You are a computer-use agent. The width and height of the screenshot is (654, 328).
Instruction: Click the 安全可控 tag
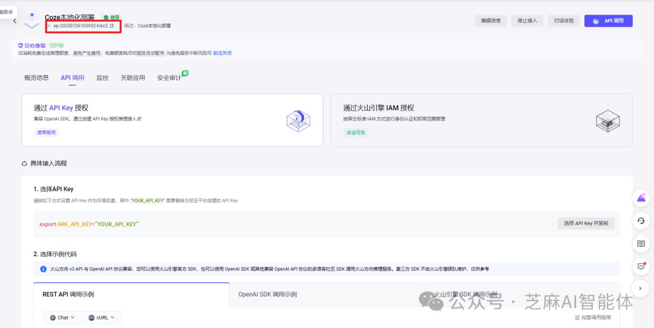356,133
